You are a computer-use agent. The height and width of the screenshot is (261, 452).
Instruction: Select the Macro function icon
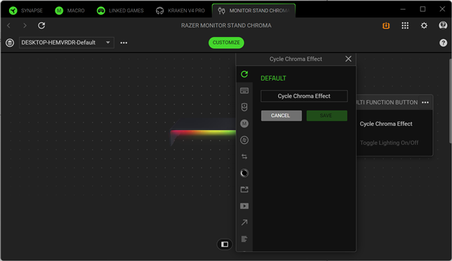pyautogui.click(x=244, y=124)
